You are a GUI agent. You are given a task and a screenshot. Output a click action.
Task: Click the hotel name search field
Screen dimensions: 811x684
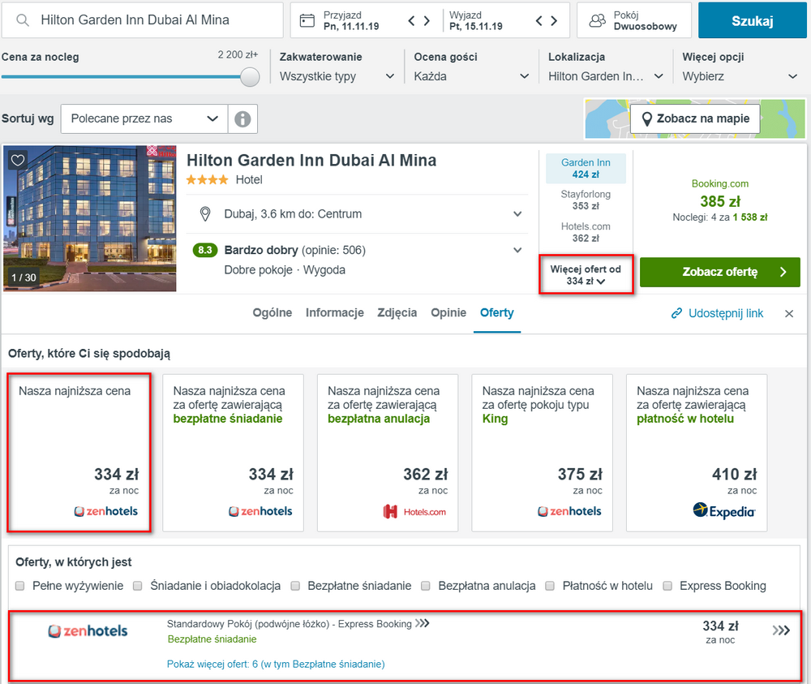pos(154,20)
